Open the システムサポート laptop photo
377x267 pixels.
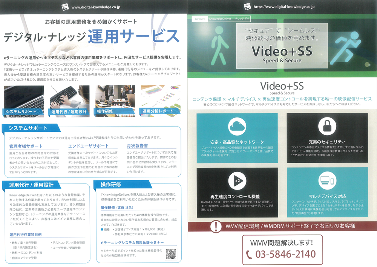(x=24, y=101)
